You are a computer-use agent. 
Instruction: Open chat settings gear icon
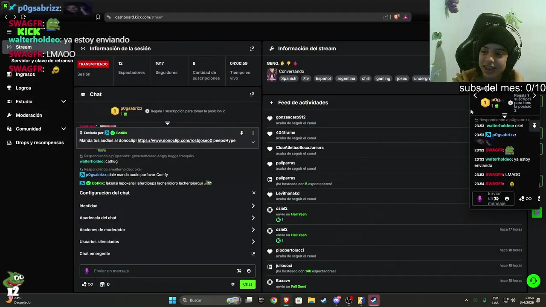pos(233,284)
